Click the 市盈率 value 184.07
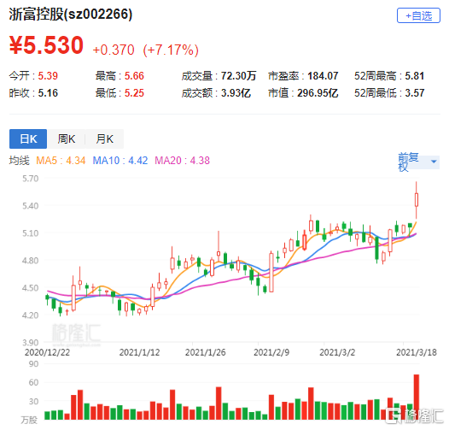This screenshot has height=430, width=449. point(323,76)
